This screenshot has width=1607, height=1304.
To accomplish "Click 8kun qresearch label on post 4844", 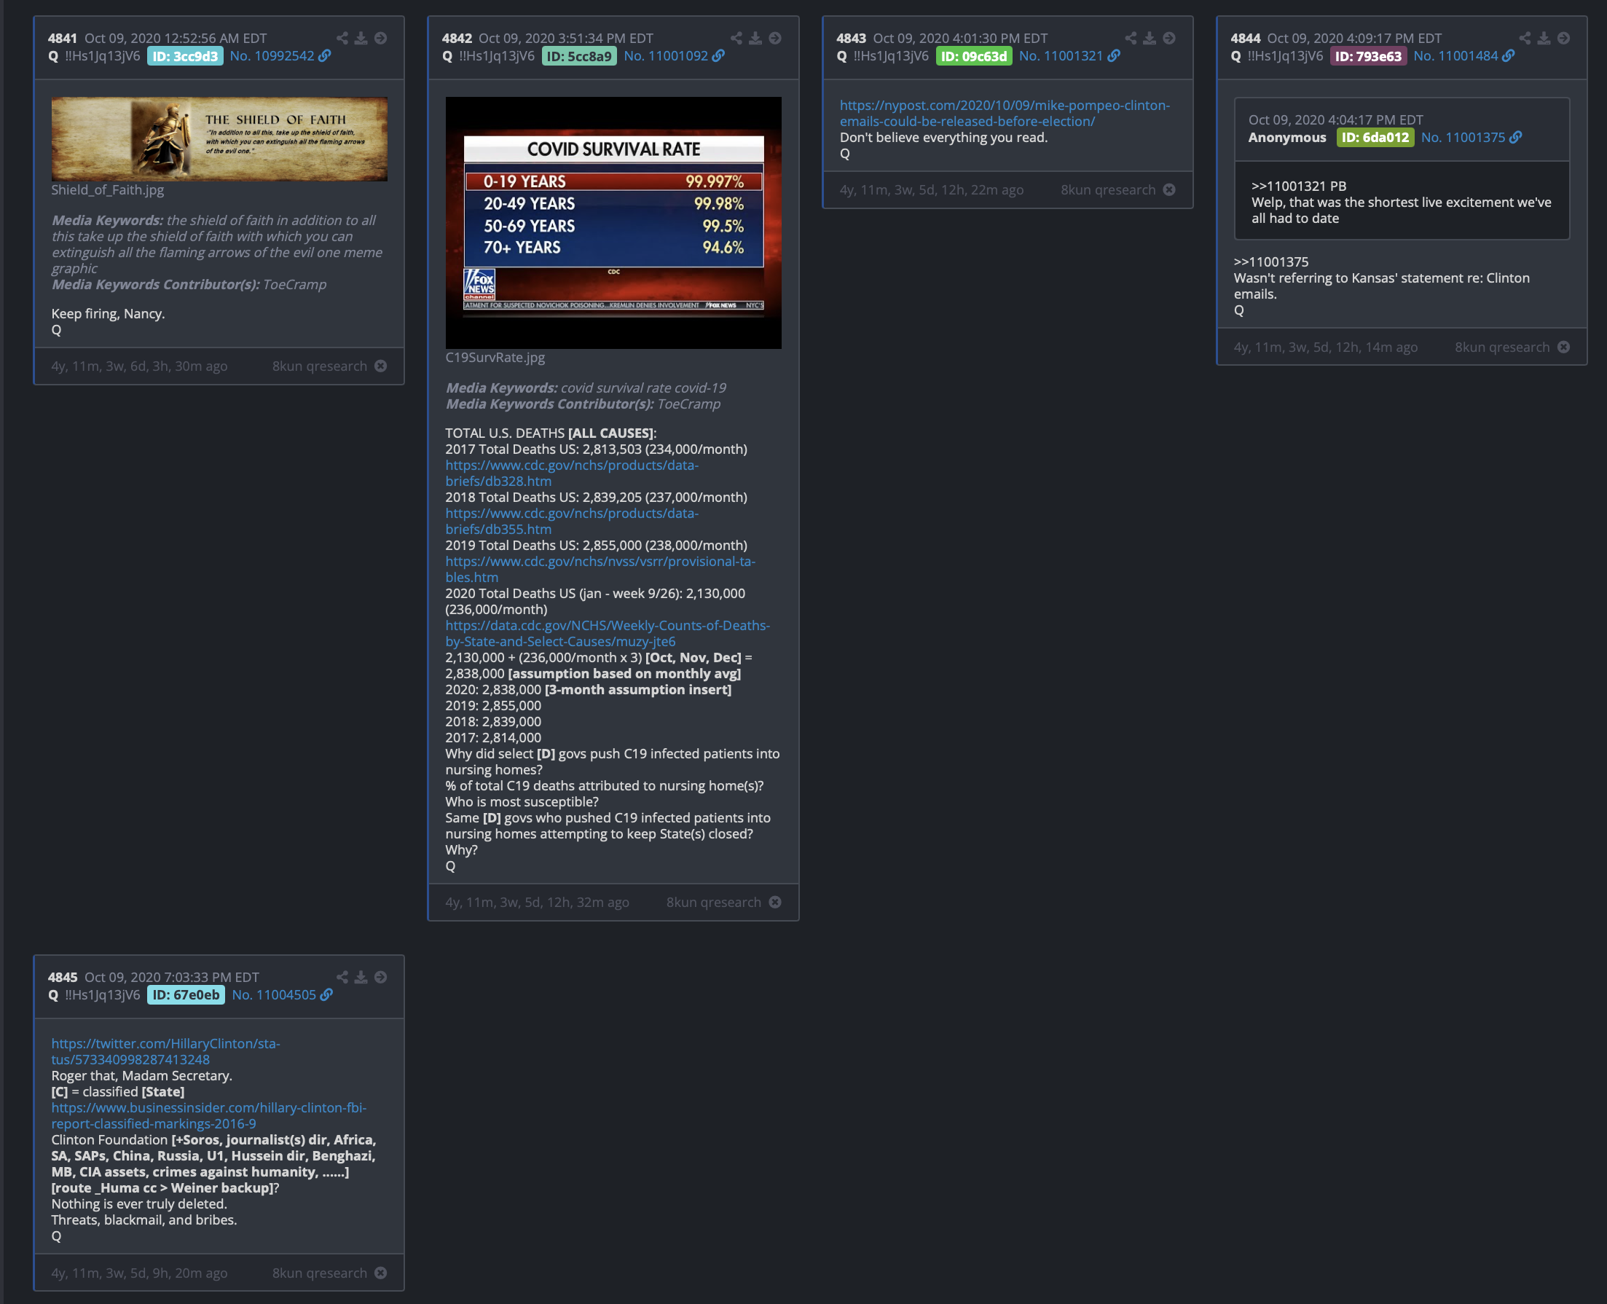I will [1502, 347].
